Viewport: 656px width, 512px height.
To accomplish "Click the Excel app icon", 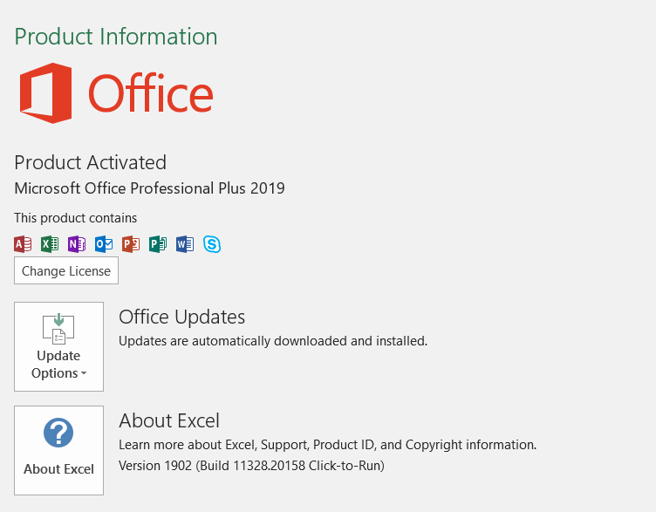I will 50,244.
